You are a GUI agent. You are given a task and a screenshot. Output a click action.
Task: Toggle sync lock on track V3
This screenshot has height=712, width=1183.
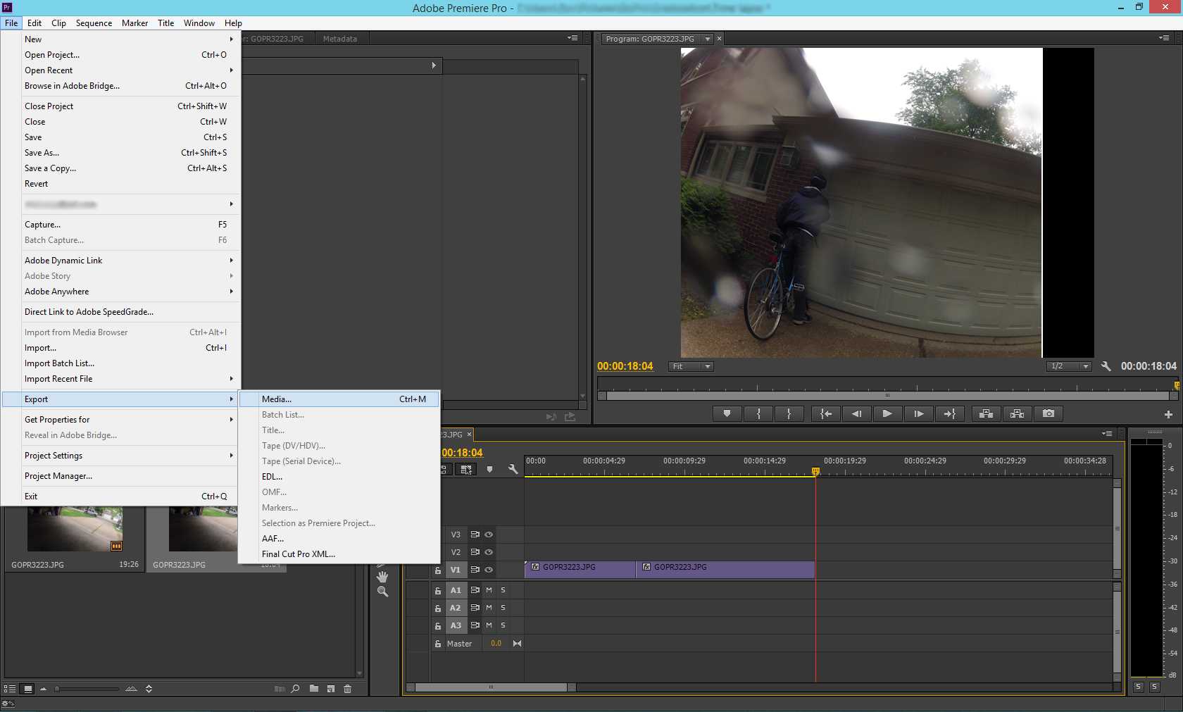click(475, 535)
